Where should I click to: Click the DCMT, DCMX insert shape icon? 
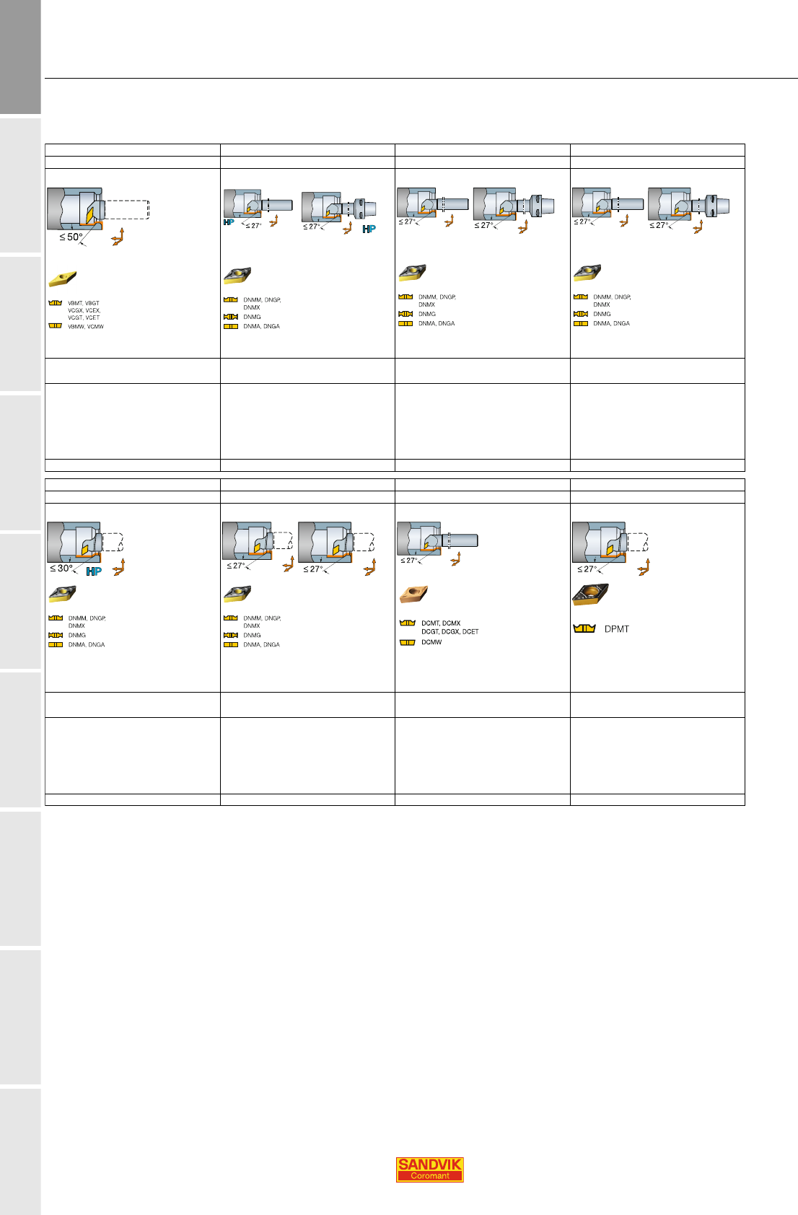coord(408,623)
